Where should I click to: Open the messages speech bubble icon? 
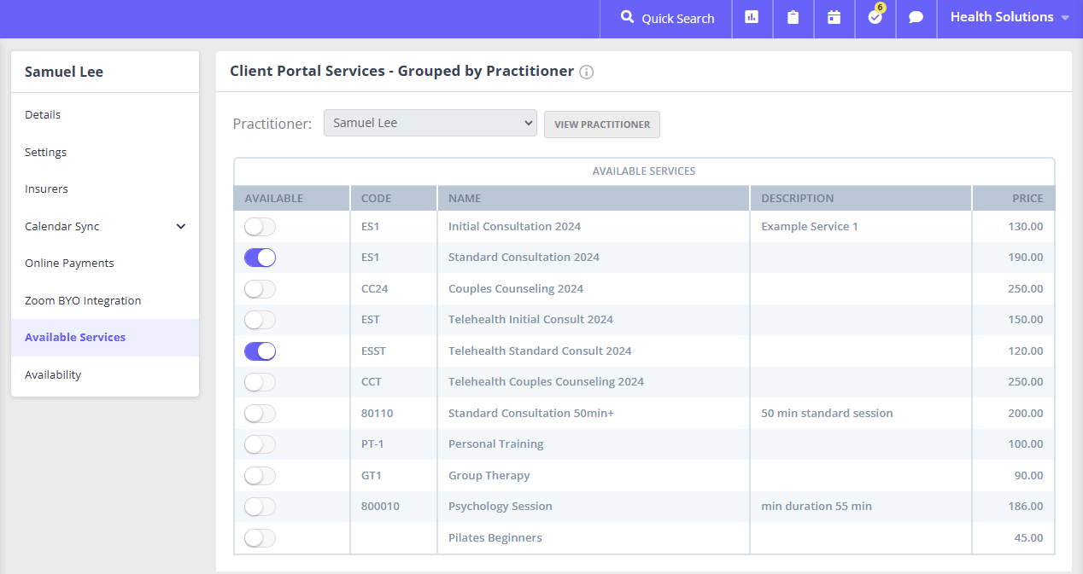(916, 18)
